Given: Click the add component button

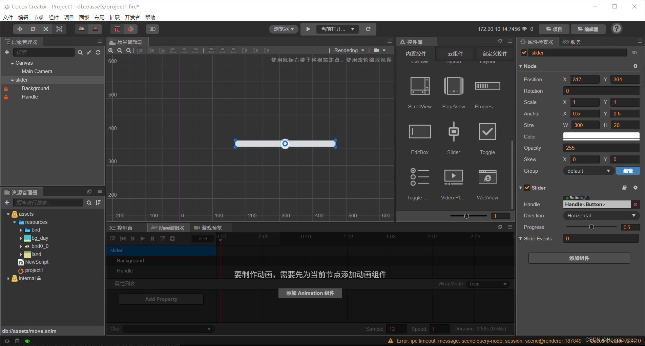Looking at the screenshot, I should click(x=579, y=258).
